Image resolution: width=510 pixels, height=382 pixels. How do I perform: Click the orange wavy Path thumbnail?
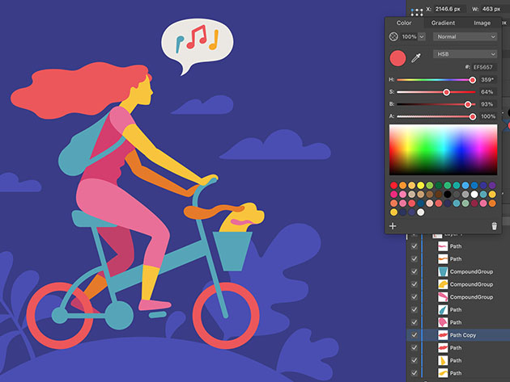click(x=443, y=259)
